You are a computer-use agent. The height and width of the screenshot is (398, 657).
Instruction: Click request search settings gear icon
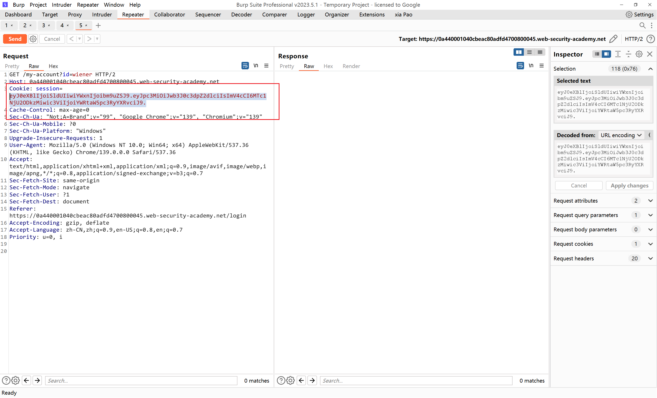[16, 380]
